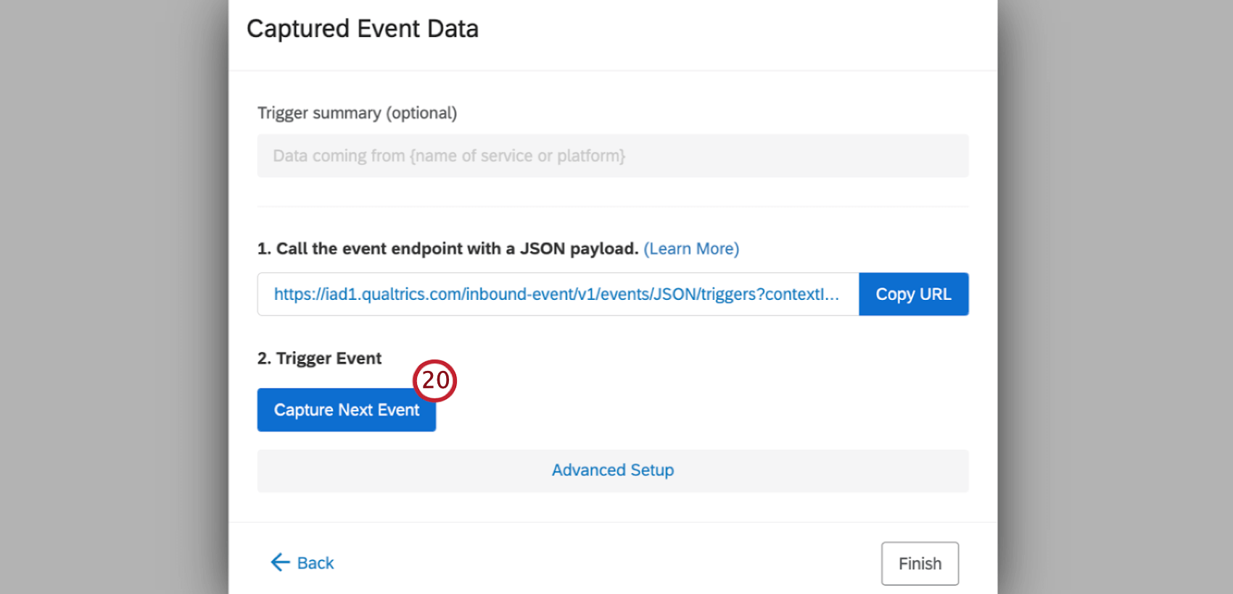The height and width of the screenshot is (594, 1233).
Task: Click the left arrow icon beside Back
Action: click(280, 563)
